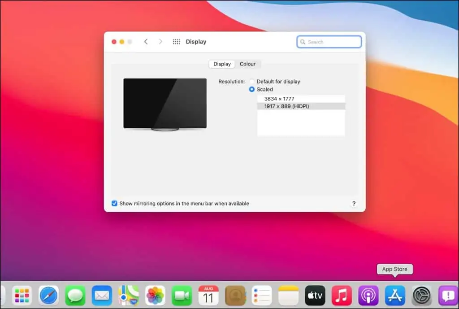
Task: Open Music app in the Dock
Action: click(x=342, y=296)
